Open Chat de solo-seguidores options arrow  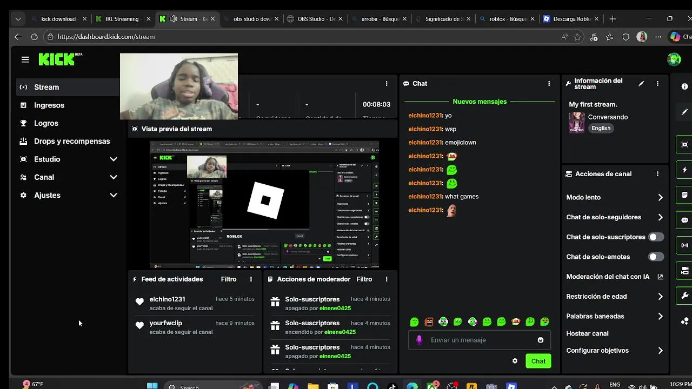point(660,217)
